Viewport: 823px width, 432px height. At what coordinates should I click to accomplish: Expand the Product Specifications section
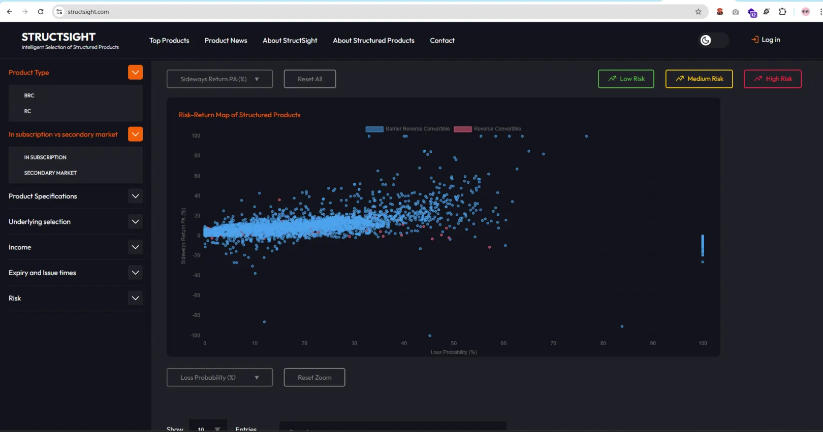click(x=135, y=196)
